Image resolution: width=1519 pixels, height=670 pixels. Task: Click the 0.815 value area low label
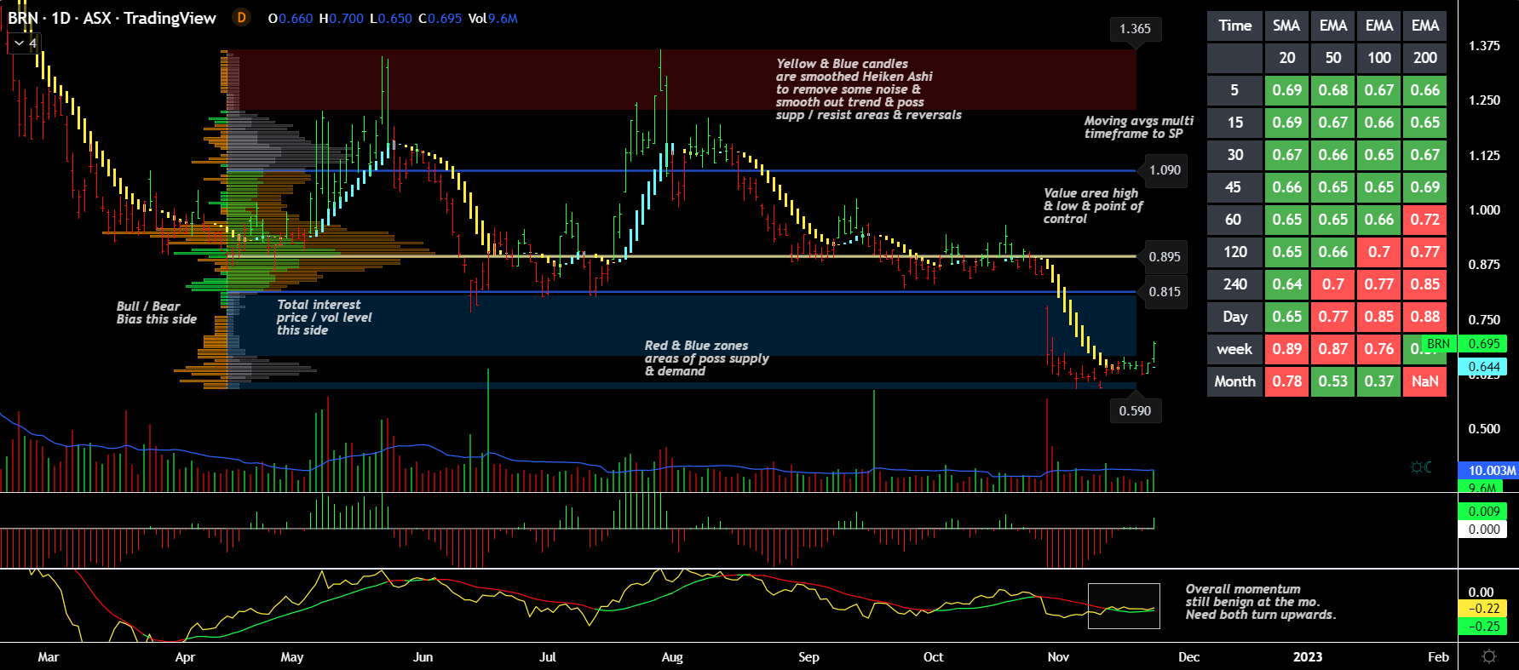[x=1164, y=292]
